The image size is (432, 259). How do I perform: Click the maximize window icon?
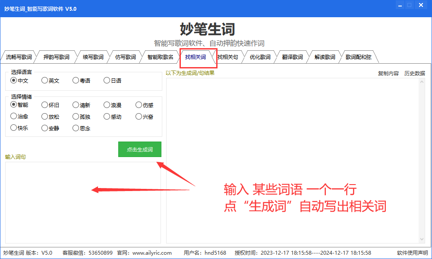click(x=410, y=5)
